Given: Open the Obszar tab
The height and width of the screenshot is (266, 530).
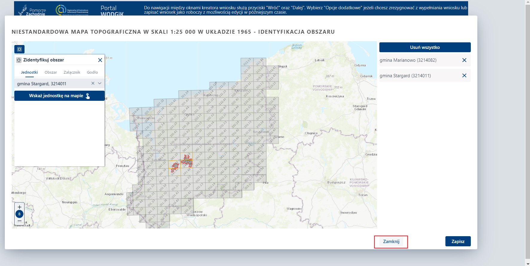Looking at the screenshot, I should [x=51, y=72].
